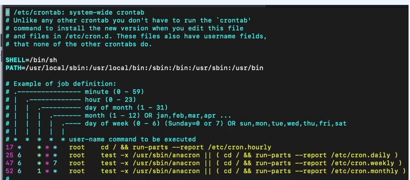The width and height of the screenshot is (410, 180).
Task: Click 'sun,mon,tue,wed,thu,fri,sat' text
Action: click(x=293, y=123)
